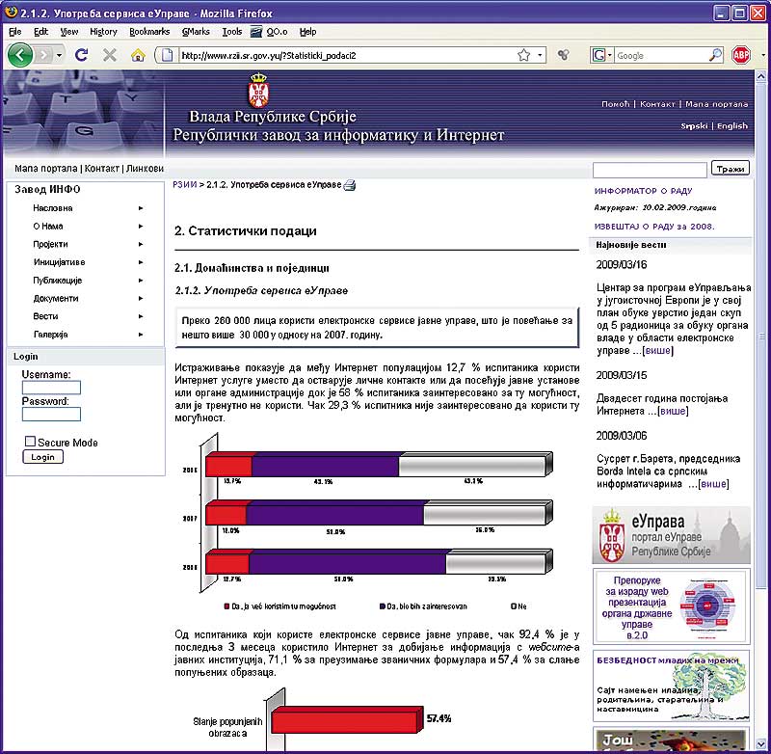The image size is (771, 754).
Task: Click the Login button
Action: coord(42,457)
